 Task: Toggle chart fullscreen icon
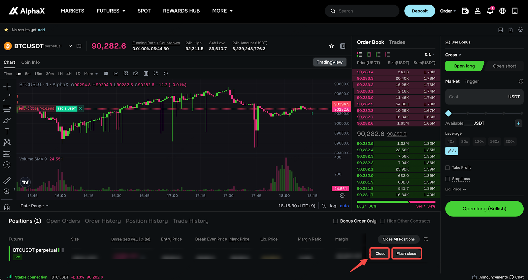156,73
